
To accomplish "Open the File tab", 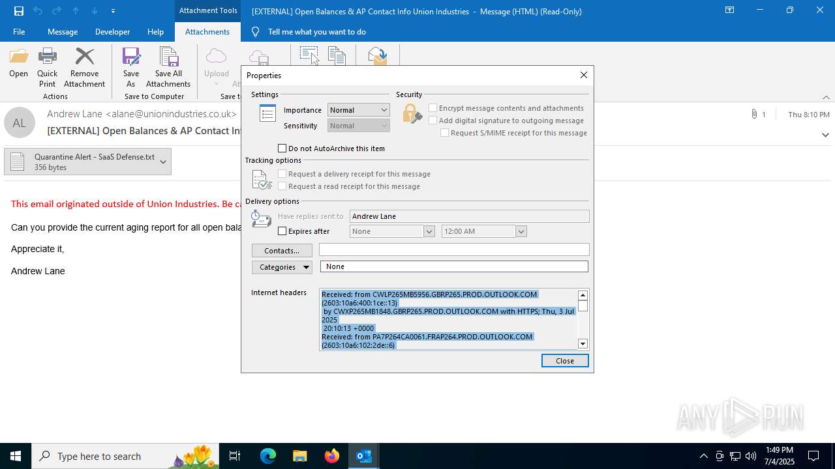I will click(x=19, y=32).
